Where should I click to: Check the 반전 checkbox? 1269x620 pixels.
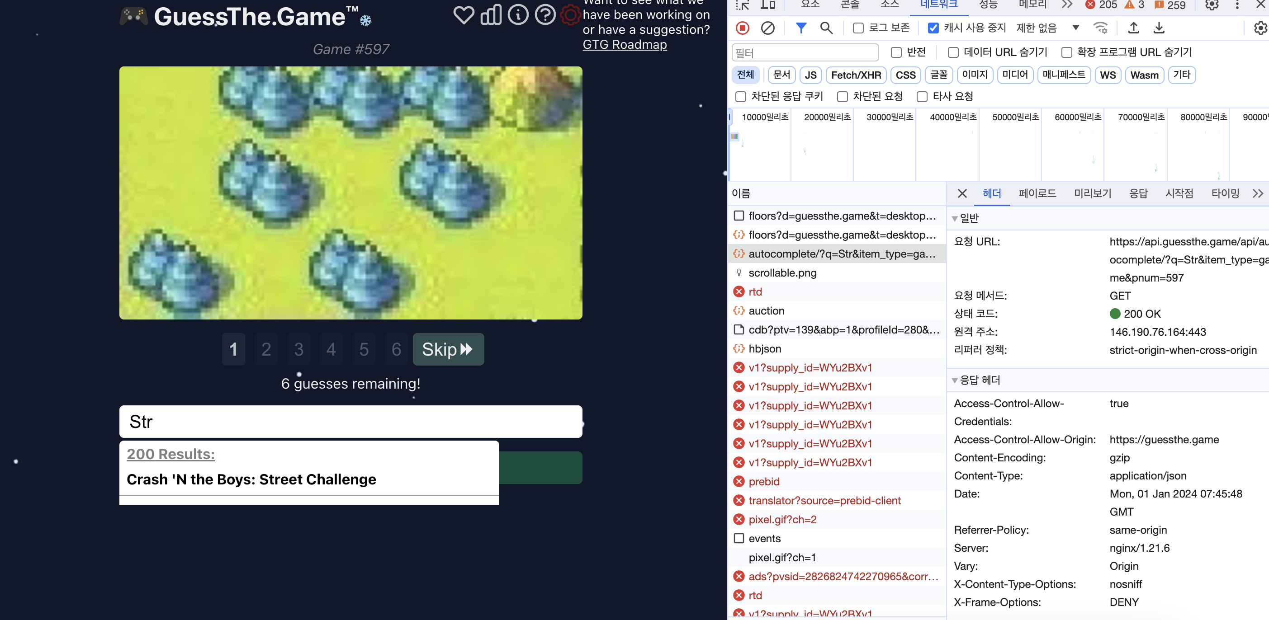tap(895, 52)
